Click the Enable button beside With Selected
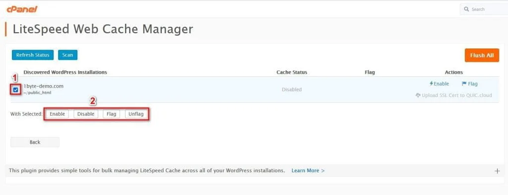The width and height of the screenshot is (508, 195). (58, 114)
